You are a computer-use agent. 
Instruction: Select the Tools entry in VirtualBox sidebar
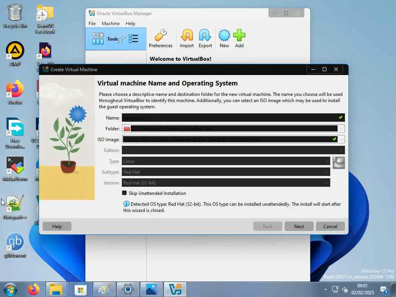coord(116,39)
